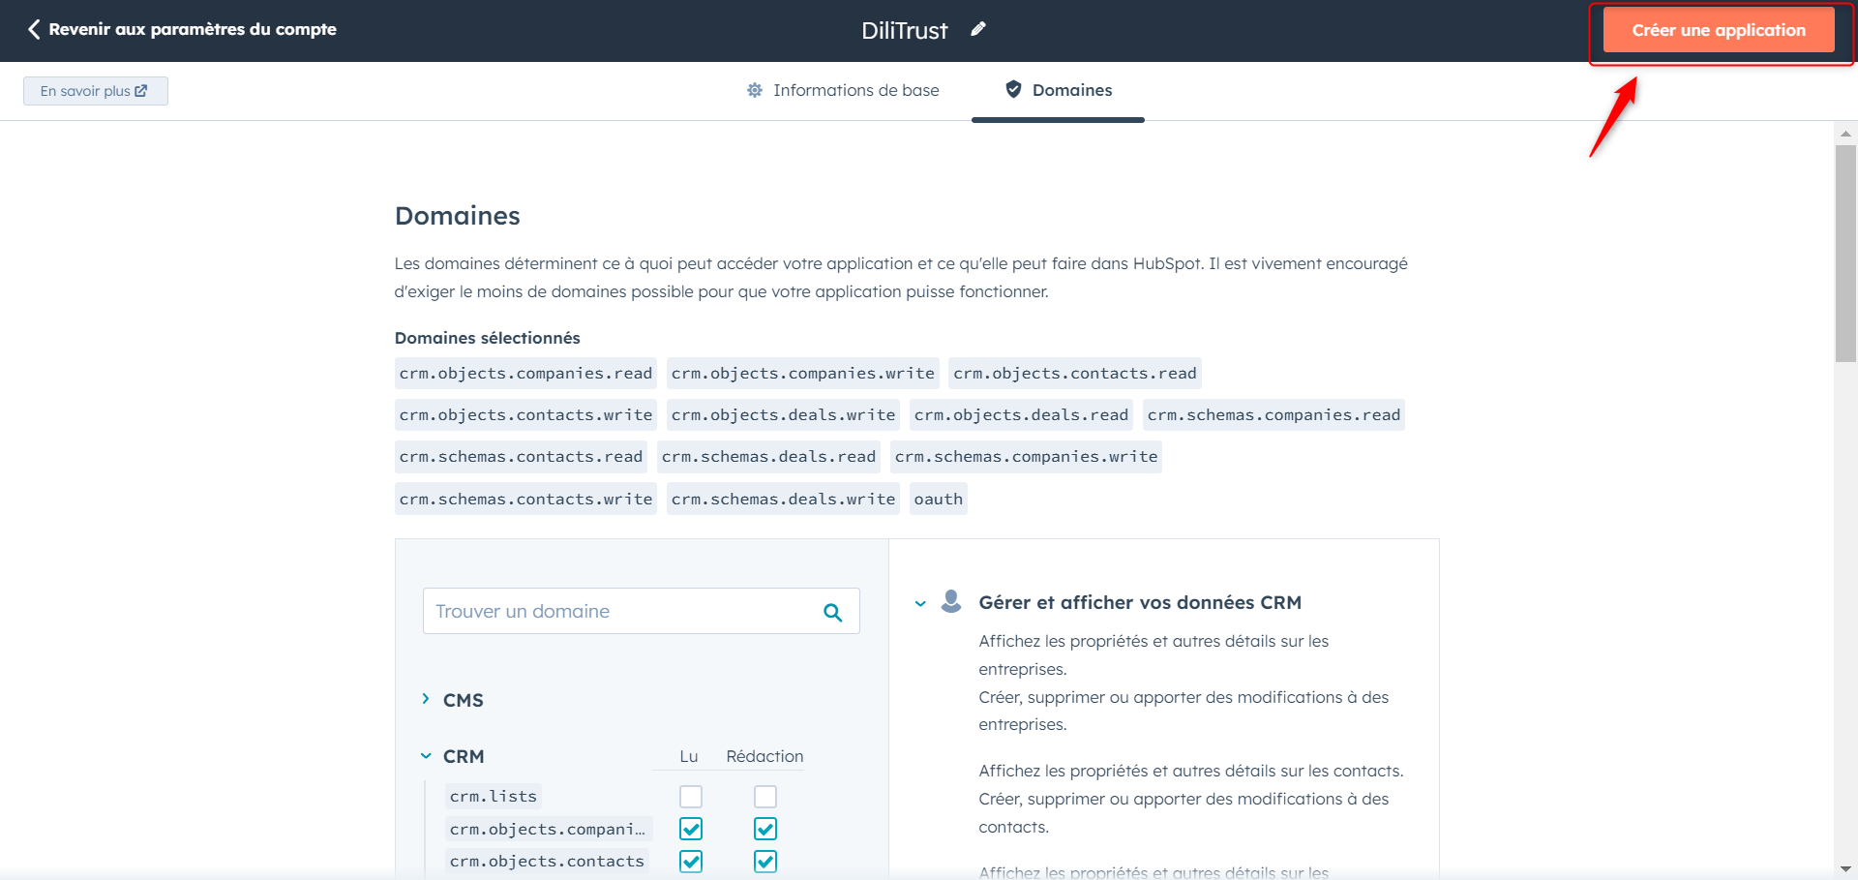Click the scrollbar up arrow
The height and width of the screenshot is (880, 1858).
(x=1845, y=133)
